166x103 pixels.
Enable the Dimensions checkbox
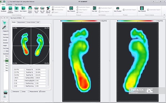click(12, 91)
